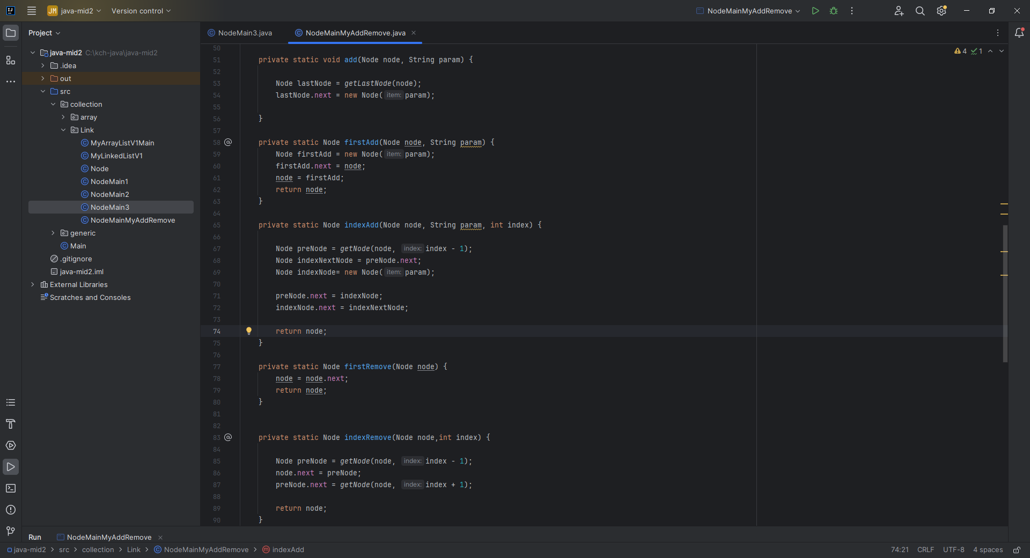Click the gutter annotation icon on line 83
The image size is (1030, 558).
(228, 437)
